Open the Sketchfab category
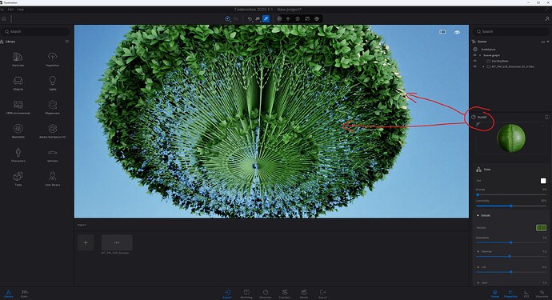The image size is (552, 300). tap(18, 130)
